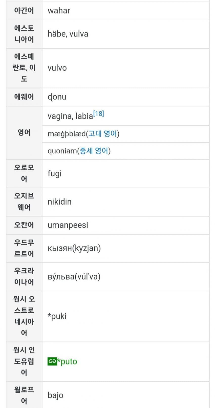Open the green *puto link text
Image resolution: width=215 pixels, height=408 pixels.
tap(68, 361)
